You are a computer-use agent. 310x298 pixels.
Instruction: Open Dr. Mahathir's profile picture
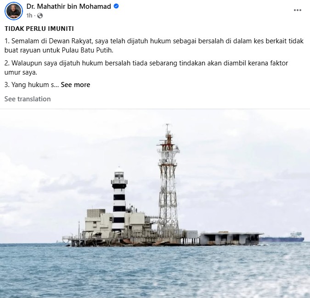click(x=14, y=11)
